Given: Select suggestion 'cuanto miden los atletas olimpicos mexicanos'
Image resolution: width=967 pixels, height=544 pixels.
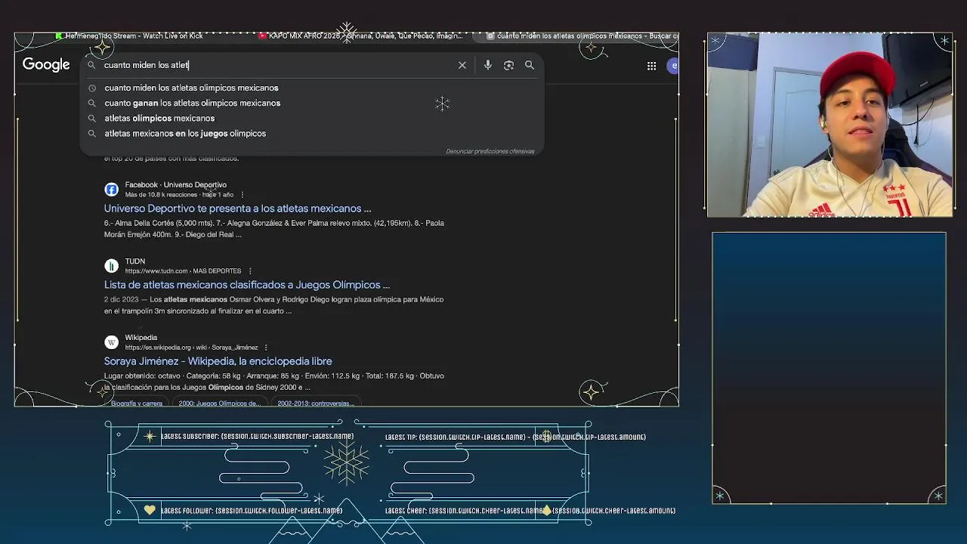Looking at the screenshot, I should click(191, 88).
